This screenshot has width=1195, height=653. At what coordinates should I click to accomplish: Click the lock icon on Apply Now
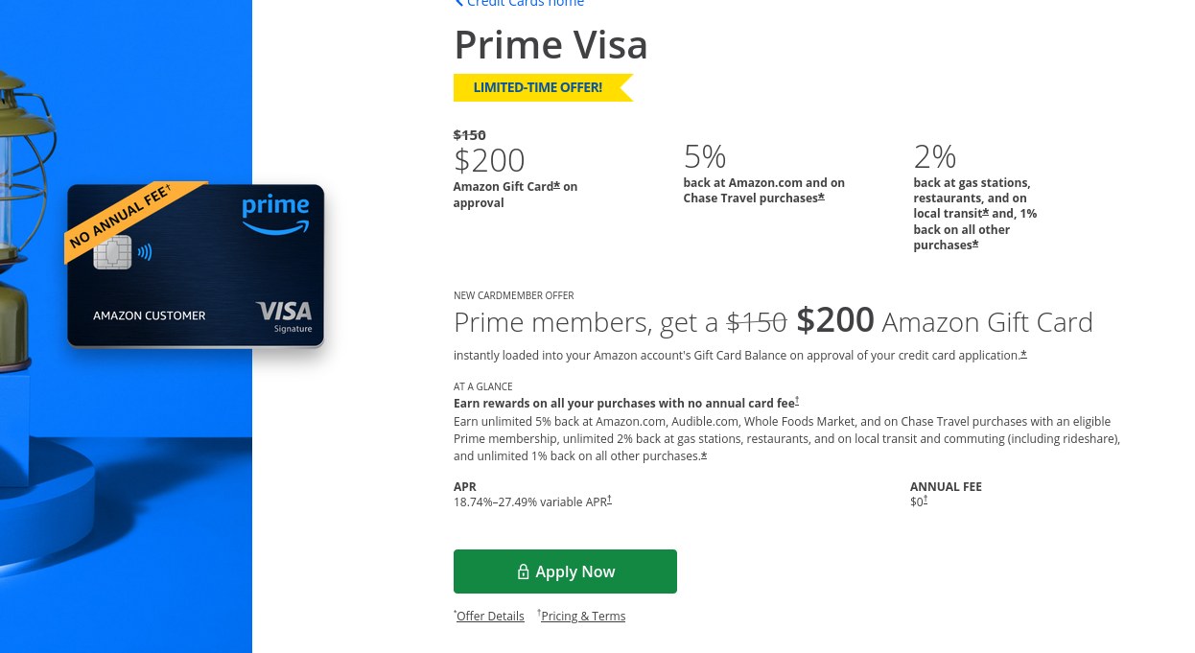click(x=523, y=571)
